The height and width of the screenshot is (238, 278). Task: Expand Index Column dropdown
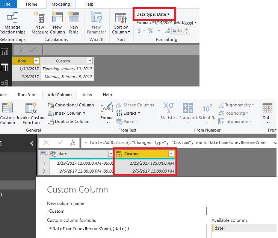point(85,113)
